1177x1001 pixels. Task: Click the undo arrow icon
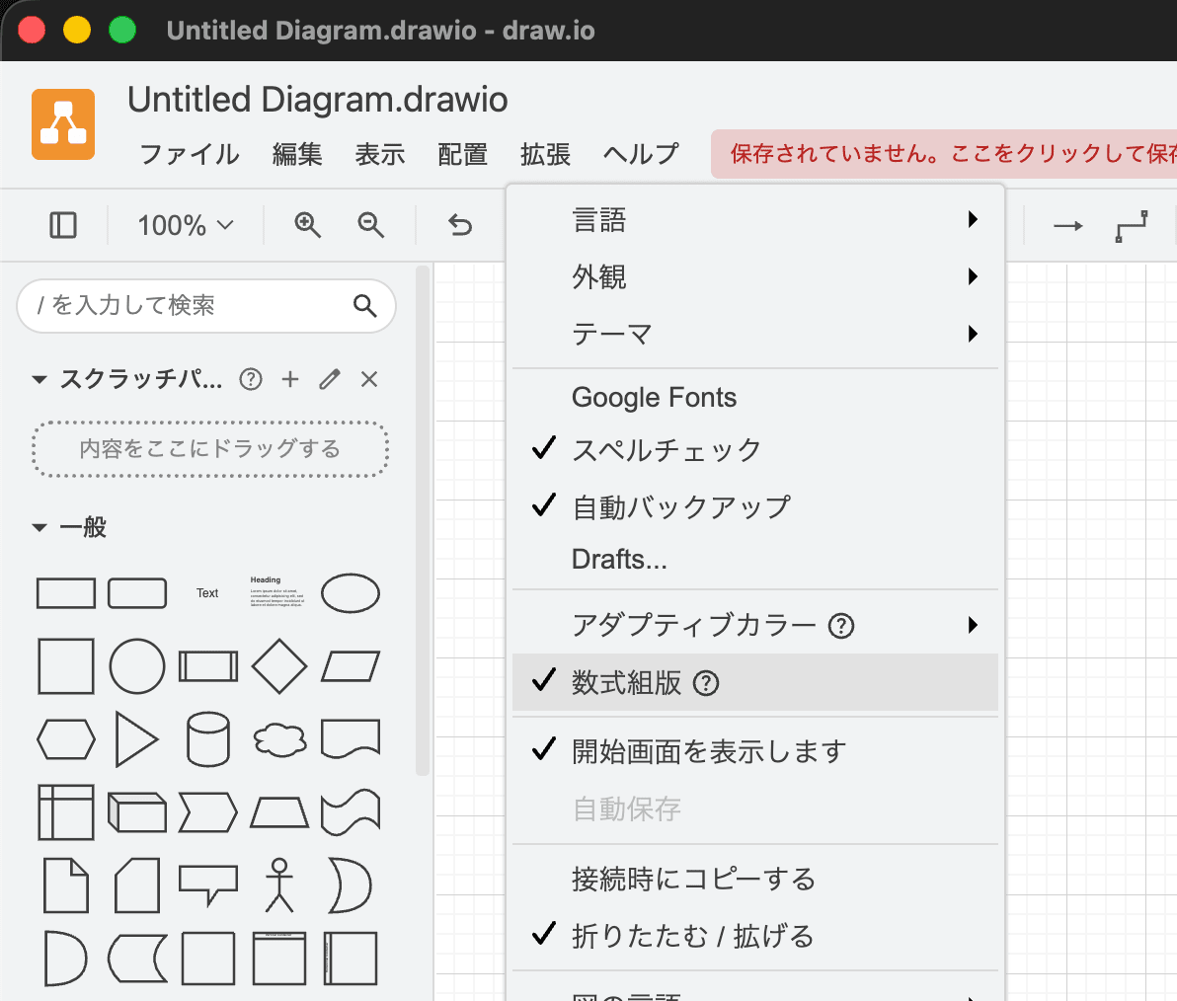click(x=460, y=225)
